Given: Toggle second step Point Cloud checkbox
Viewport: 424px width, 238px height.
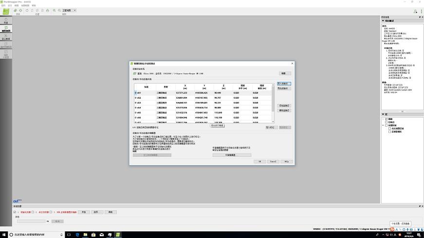Looking at the screenshot, I should [33, 212].
